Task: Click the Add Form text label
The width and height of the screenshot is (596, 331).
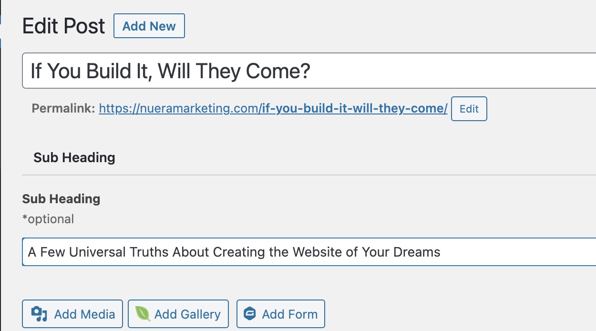Action: coord(289,314)
